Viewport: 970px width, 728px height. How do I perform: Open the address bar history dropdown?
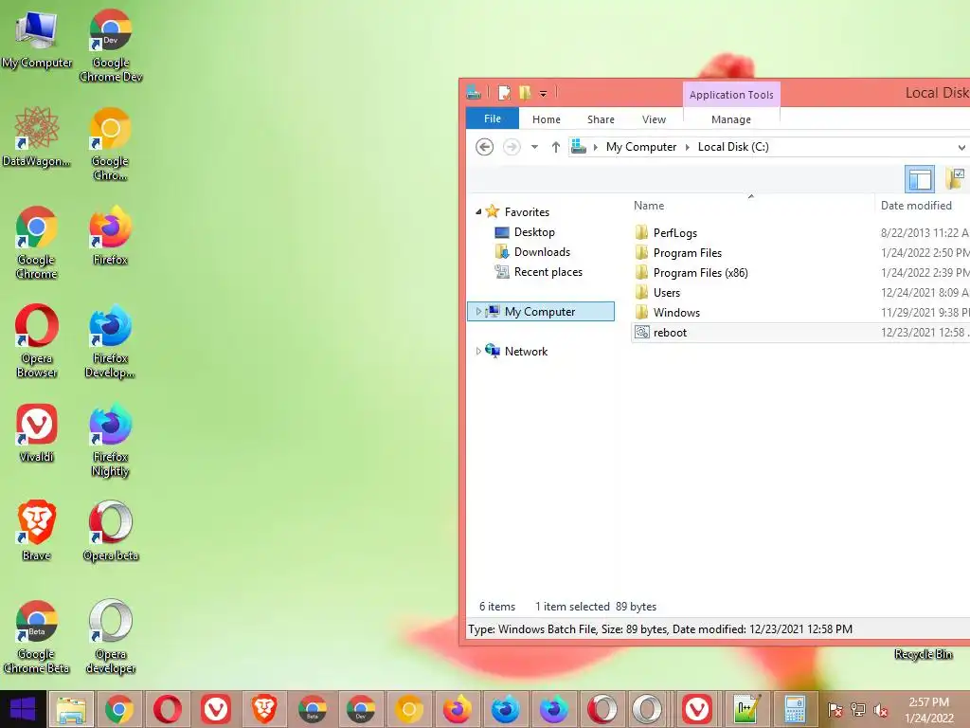tap(961, 147)
